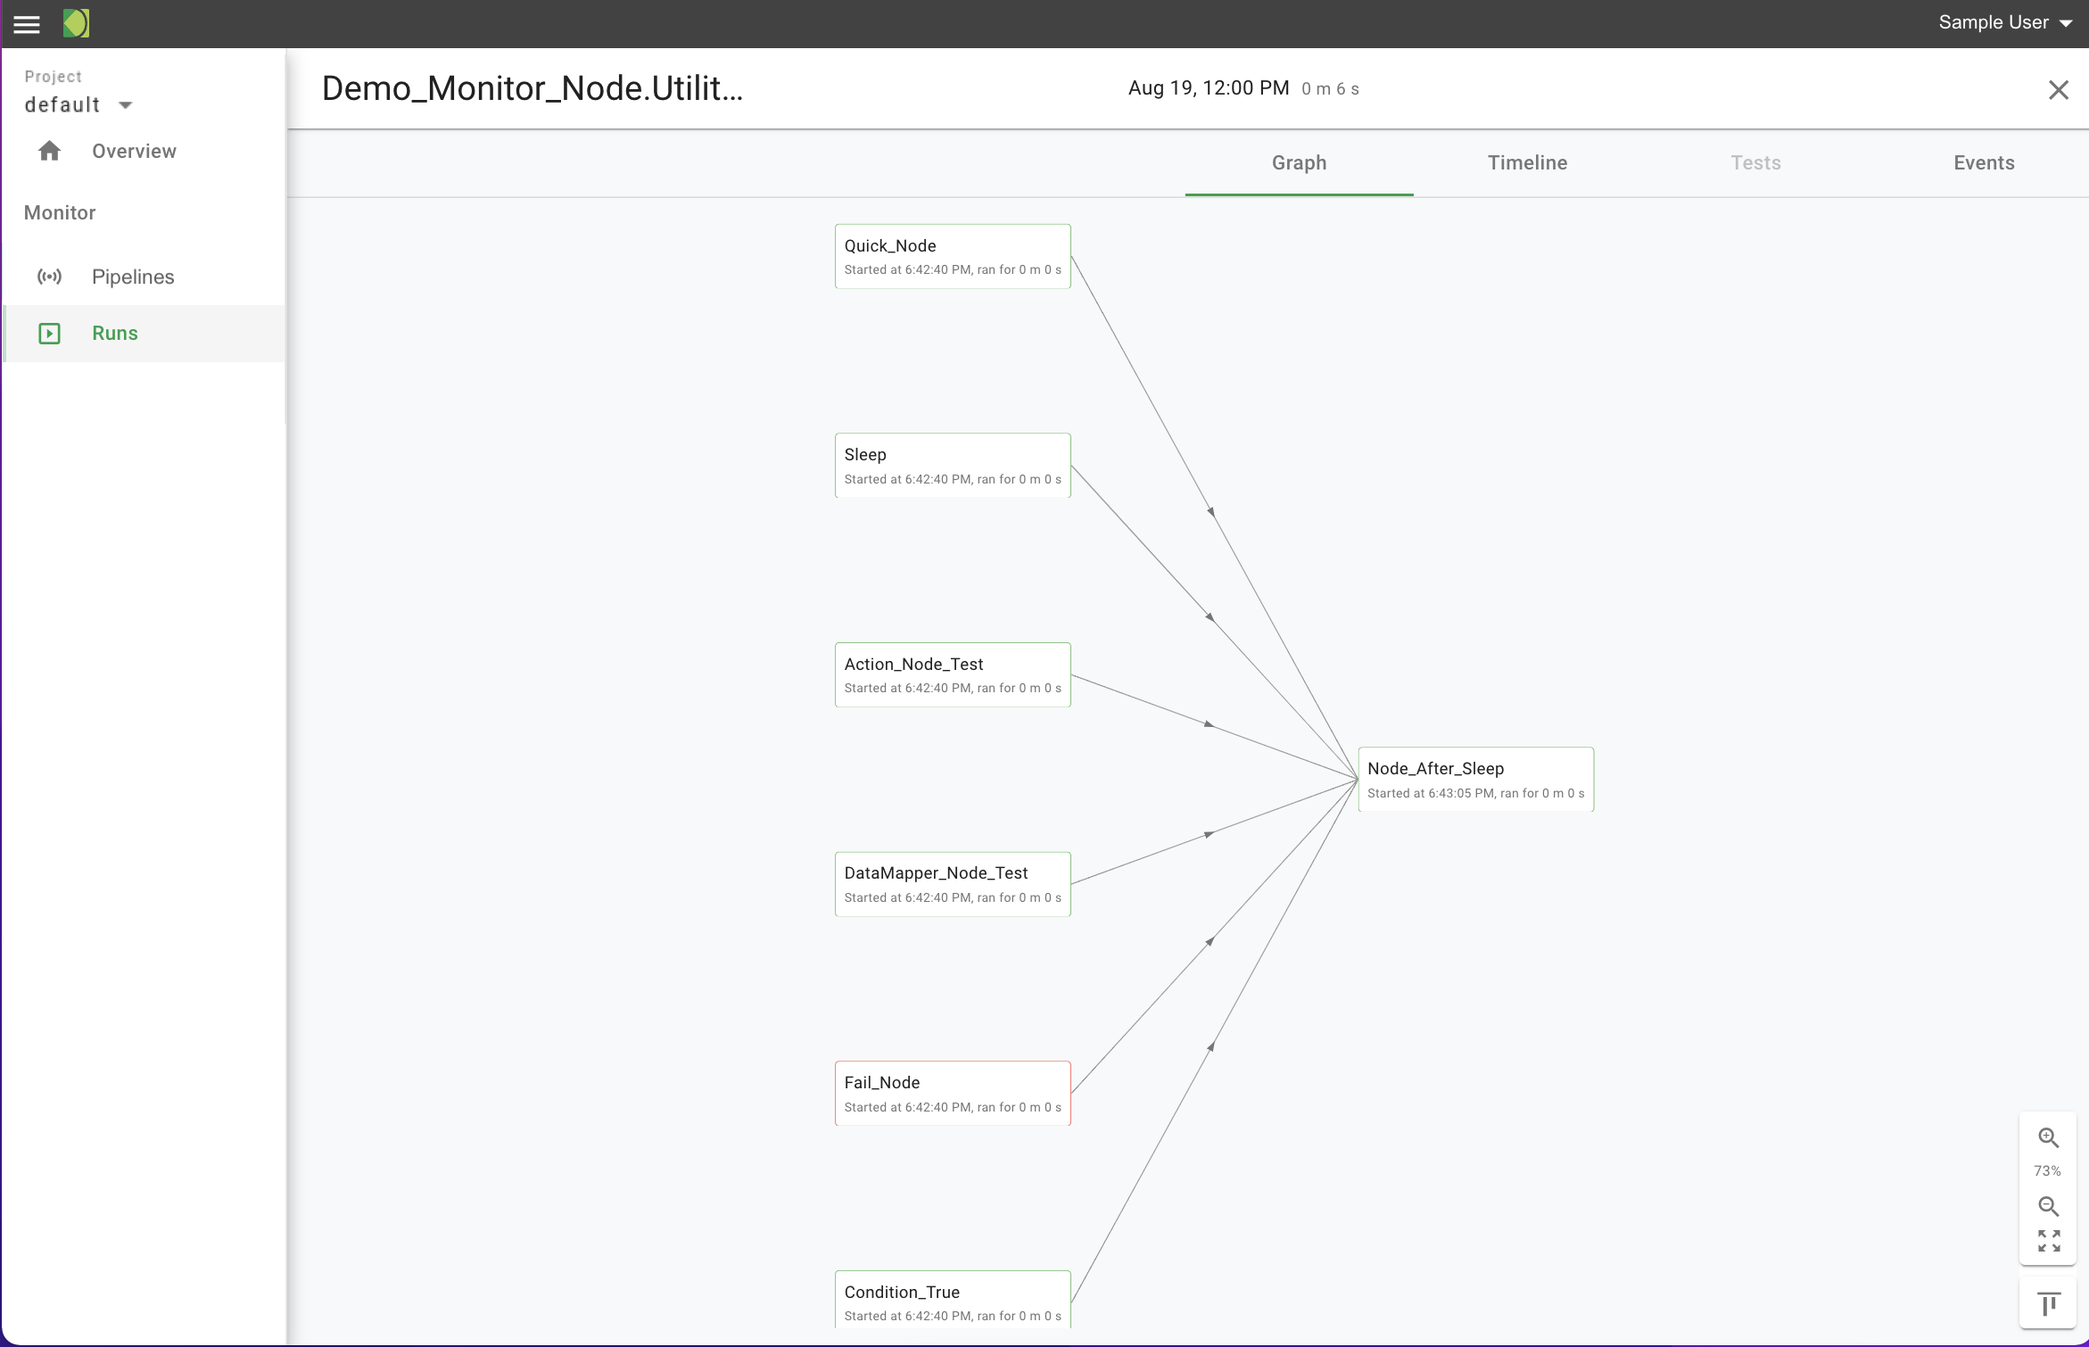Zoom out of the graph
The height and width of the screenshot is (1347, 2089).
(2048, 1206)
